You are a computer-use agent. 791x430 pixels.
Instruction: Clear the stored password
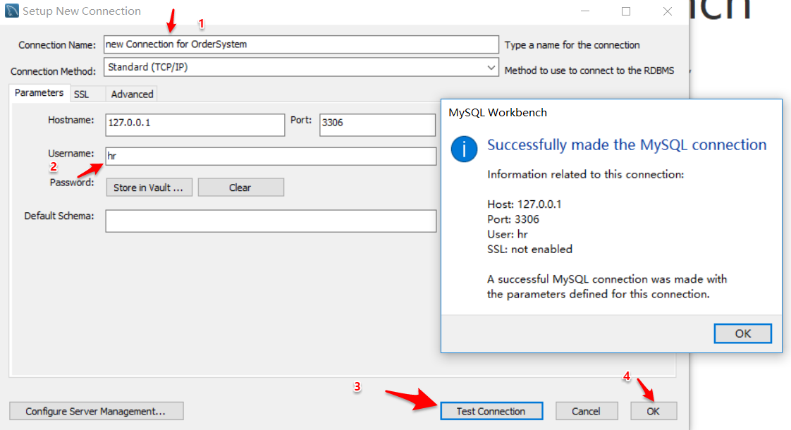[x=240, y=188]
